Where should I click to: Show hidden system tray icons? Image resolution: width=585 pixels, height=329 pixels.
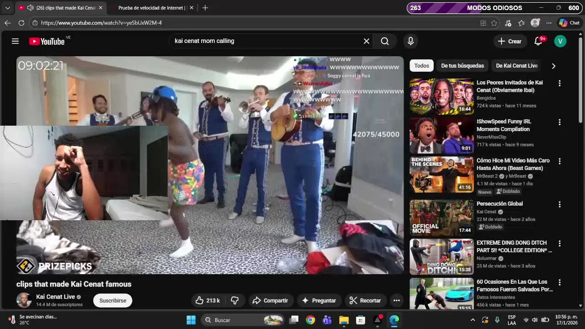(x=473, y=320)
